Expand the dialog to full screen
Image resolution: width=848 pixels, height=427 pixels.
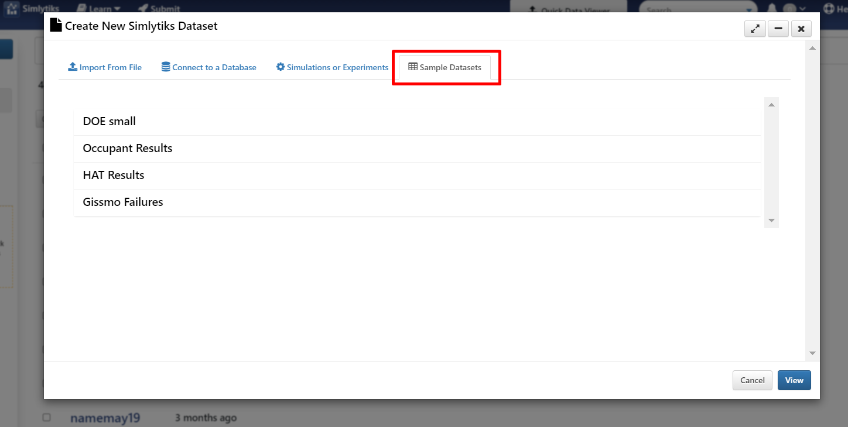click(755, 28)
